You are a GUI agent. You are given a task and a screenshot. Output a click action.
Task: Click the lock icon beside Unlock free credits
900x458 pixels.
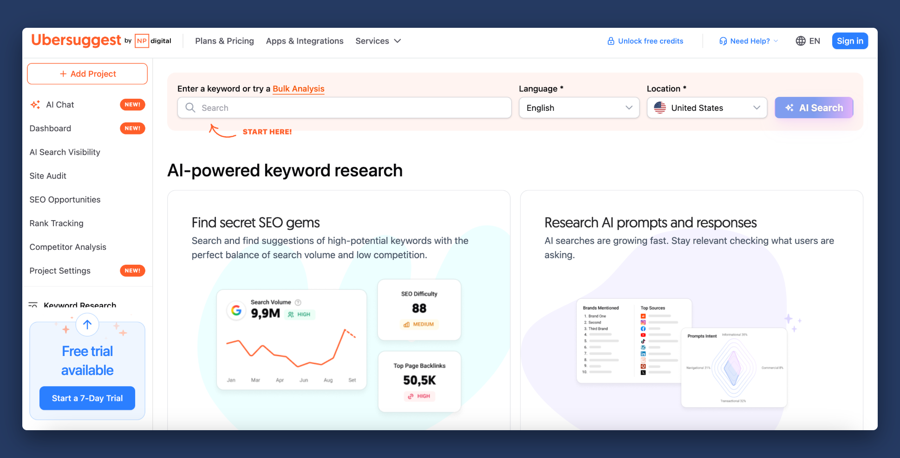pos(611,41)
